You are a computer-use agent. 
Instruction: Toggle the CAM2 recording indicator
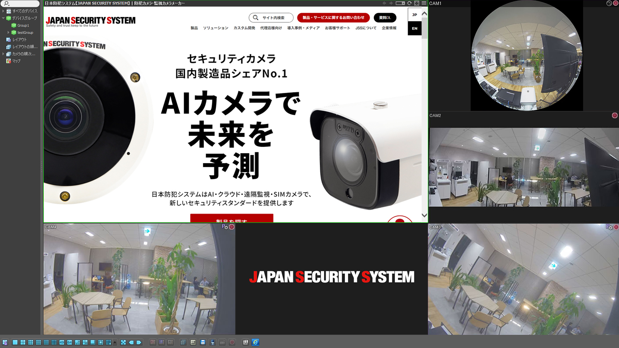tap(615, 115)
